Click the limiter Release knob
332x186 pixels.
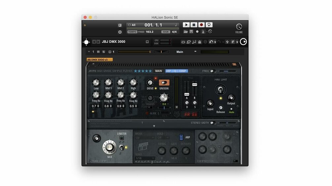tap(220, 108)
